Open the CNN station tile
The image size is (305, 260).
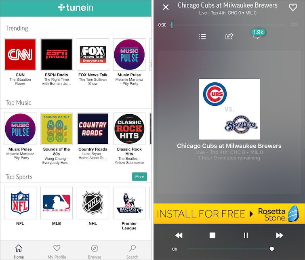(x=20, y=55)
